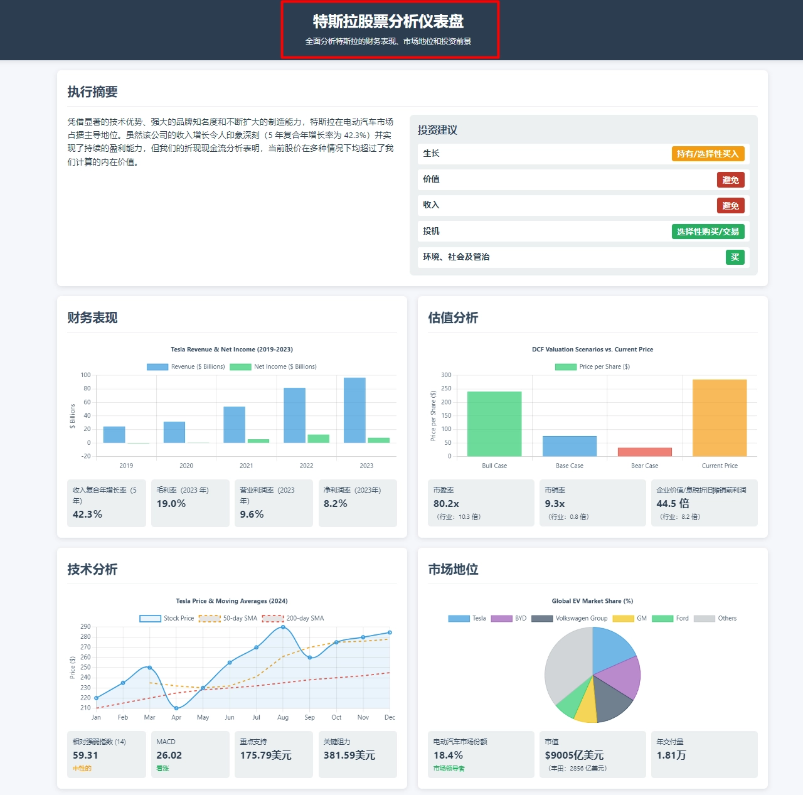Toggle the 50-day SMA legend item
The height and width of the screenshot is (795, 803).
[x=228, y=619]
